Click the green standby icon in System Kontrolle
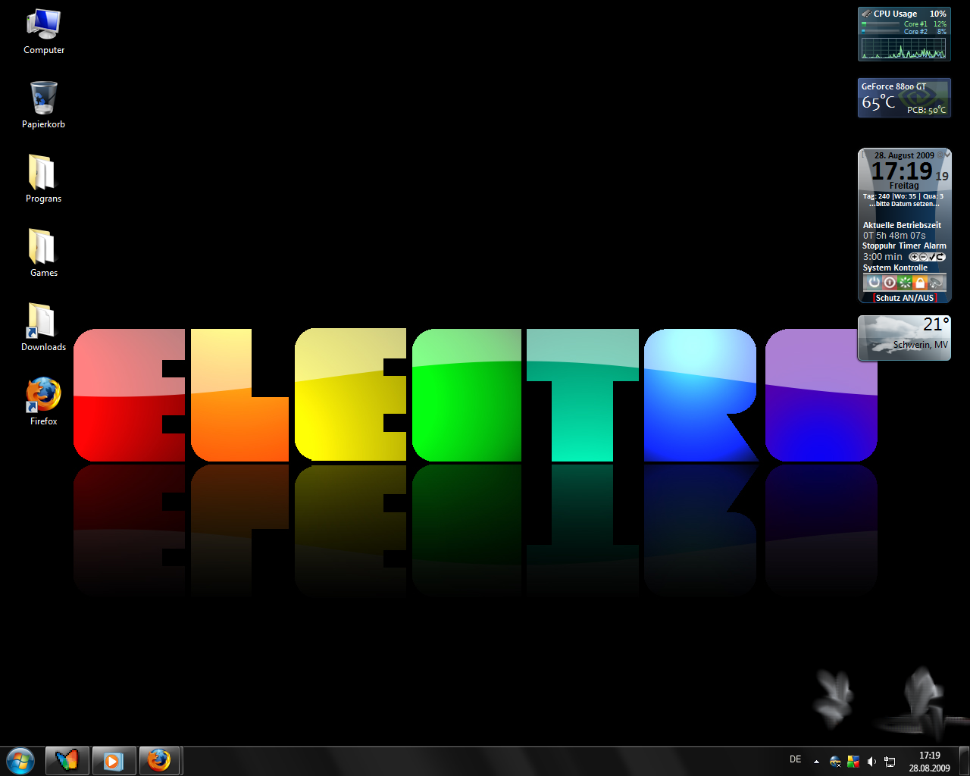The height and width of the screenshot is (776, 970). coord(904,283)
